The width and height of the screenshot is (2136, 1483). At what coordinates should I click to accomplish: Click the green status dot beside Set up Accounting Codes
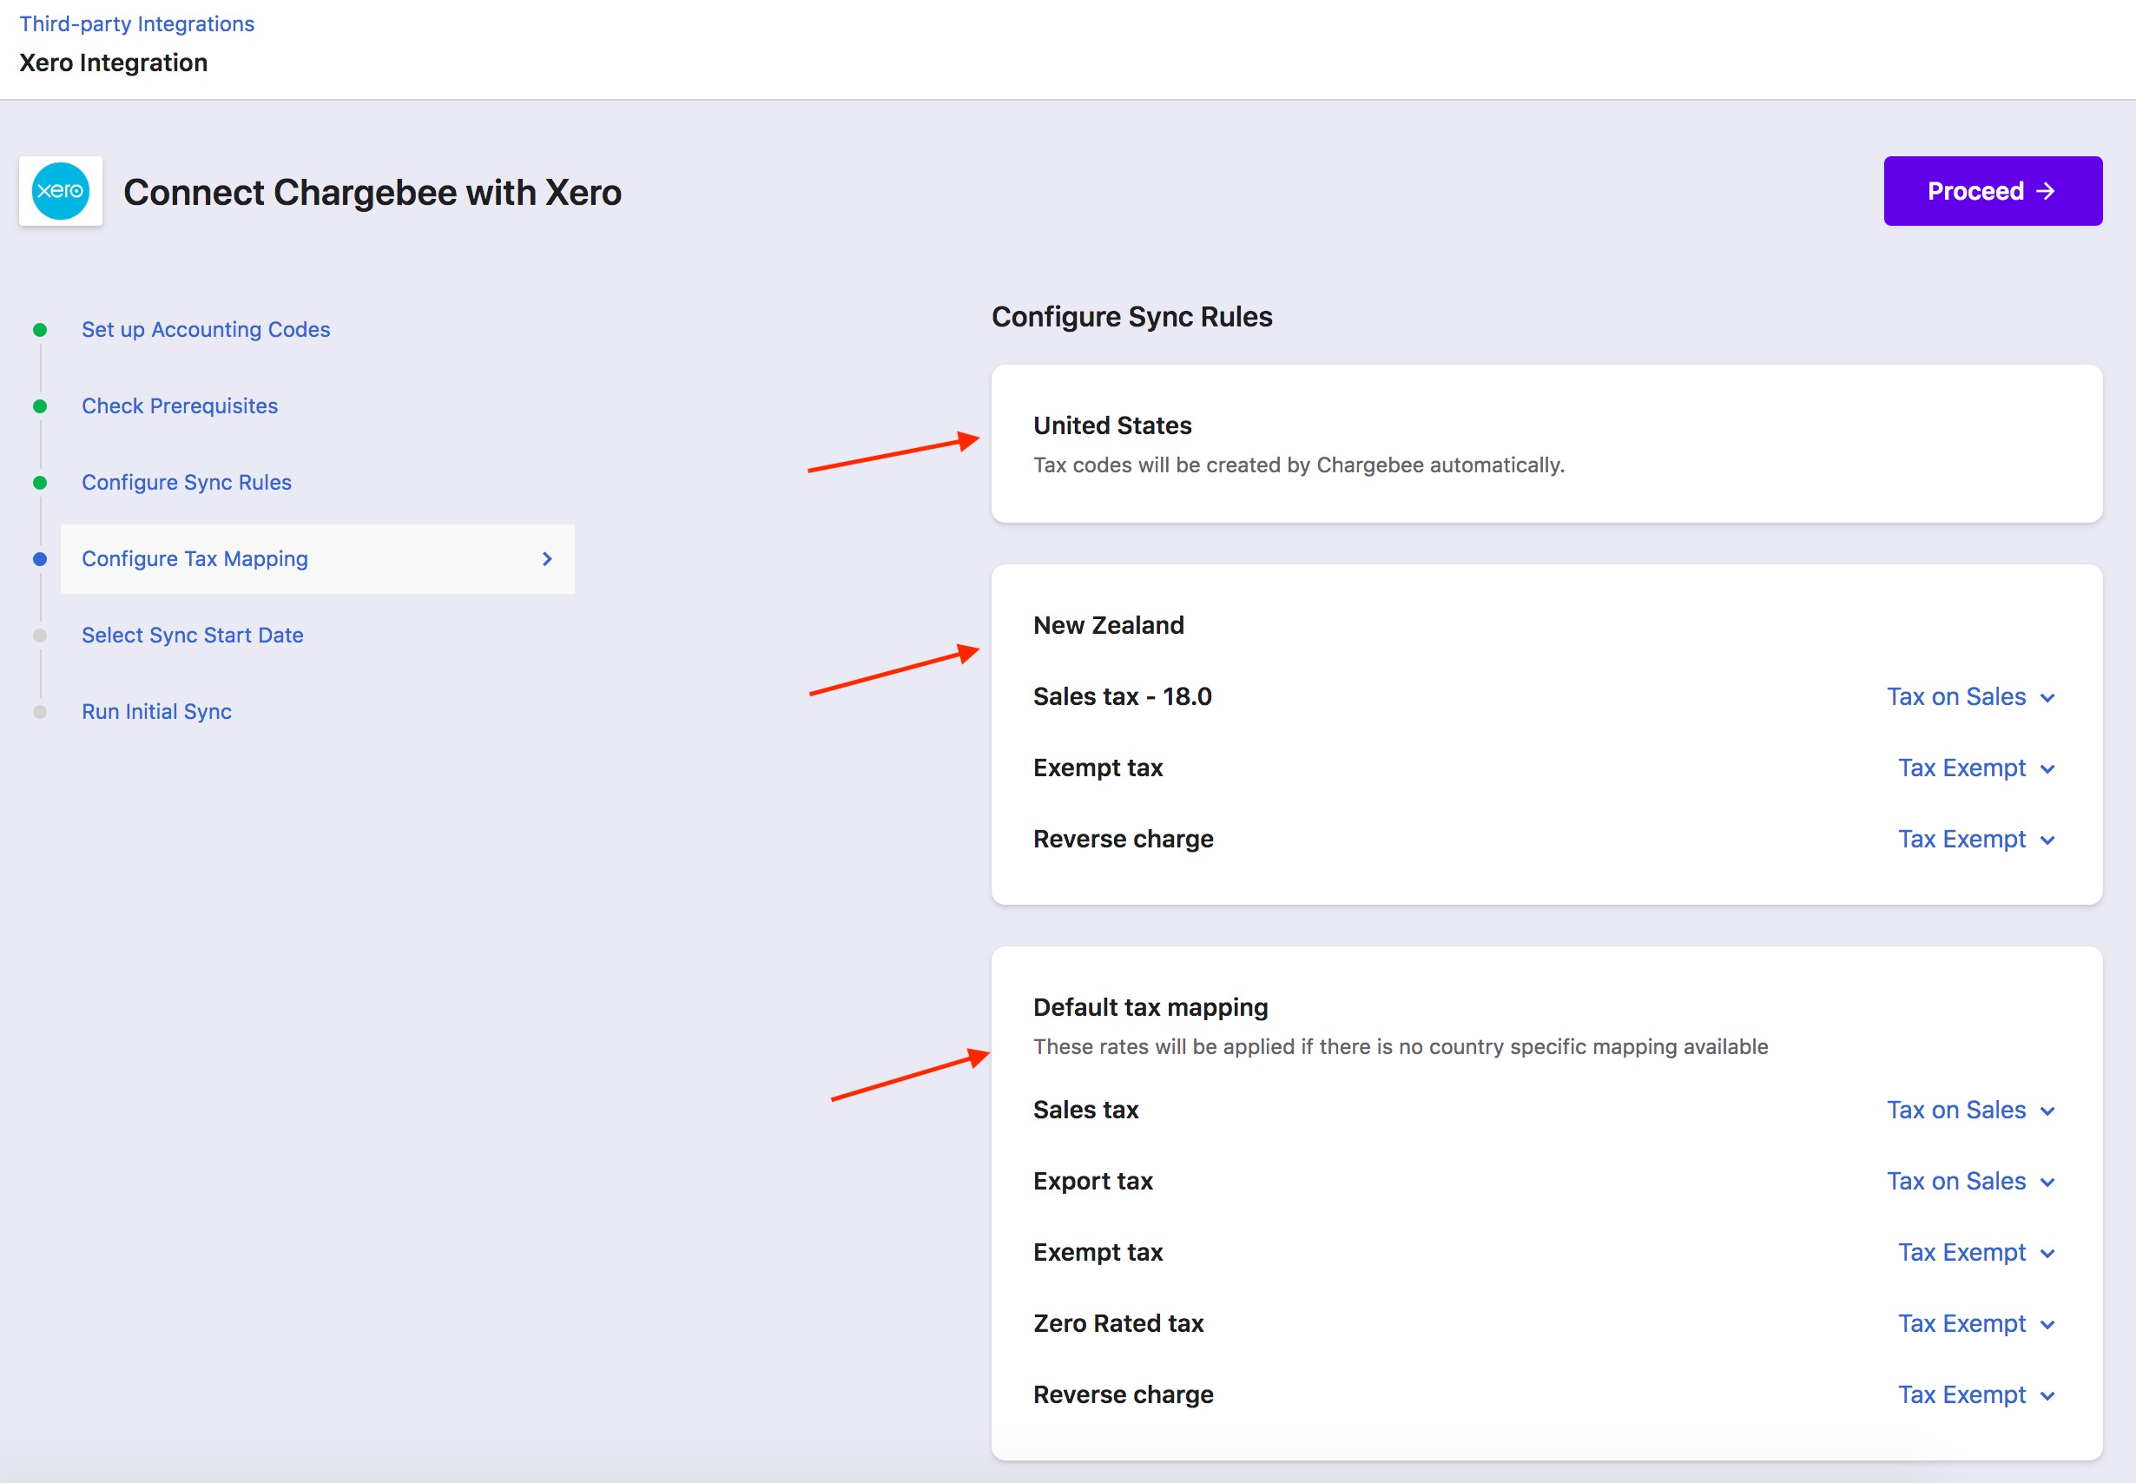(39, 329)
